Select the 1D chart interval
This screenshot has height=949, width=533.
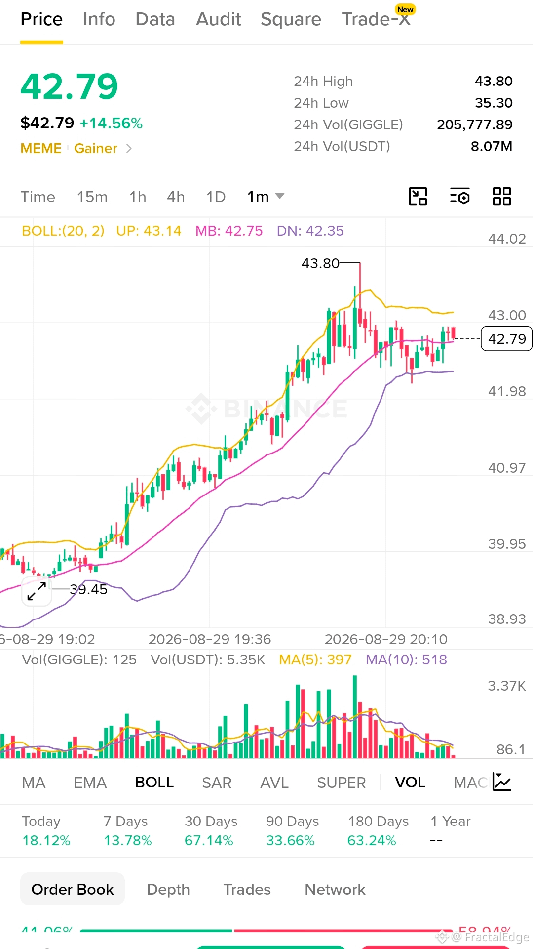tap(216, 197)
